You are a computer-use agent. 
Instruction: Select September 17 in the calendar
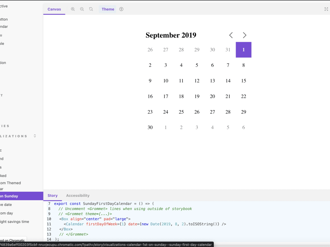(166, 96)
